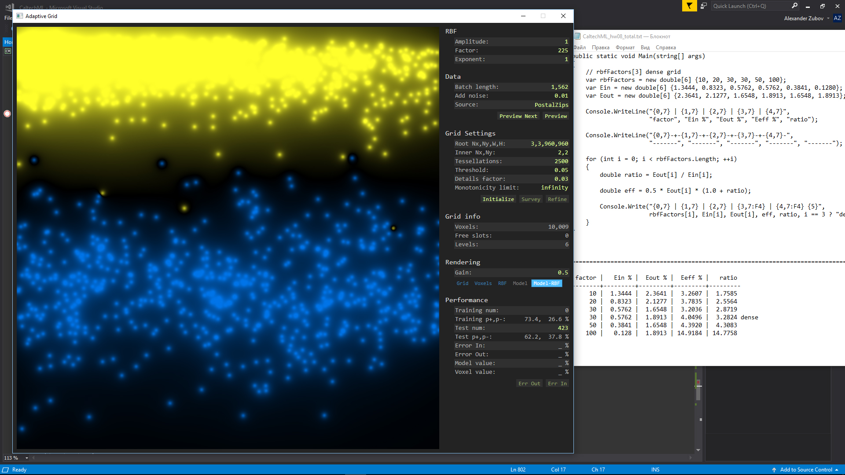The height and width of the screenshot is (475, 845).
Task: Open the Формат menu in Notepad
Action: point(625,47)
